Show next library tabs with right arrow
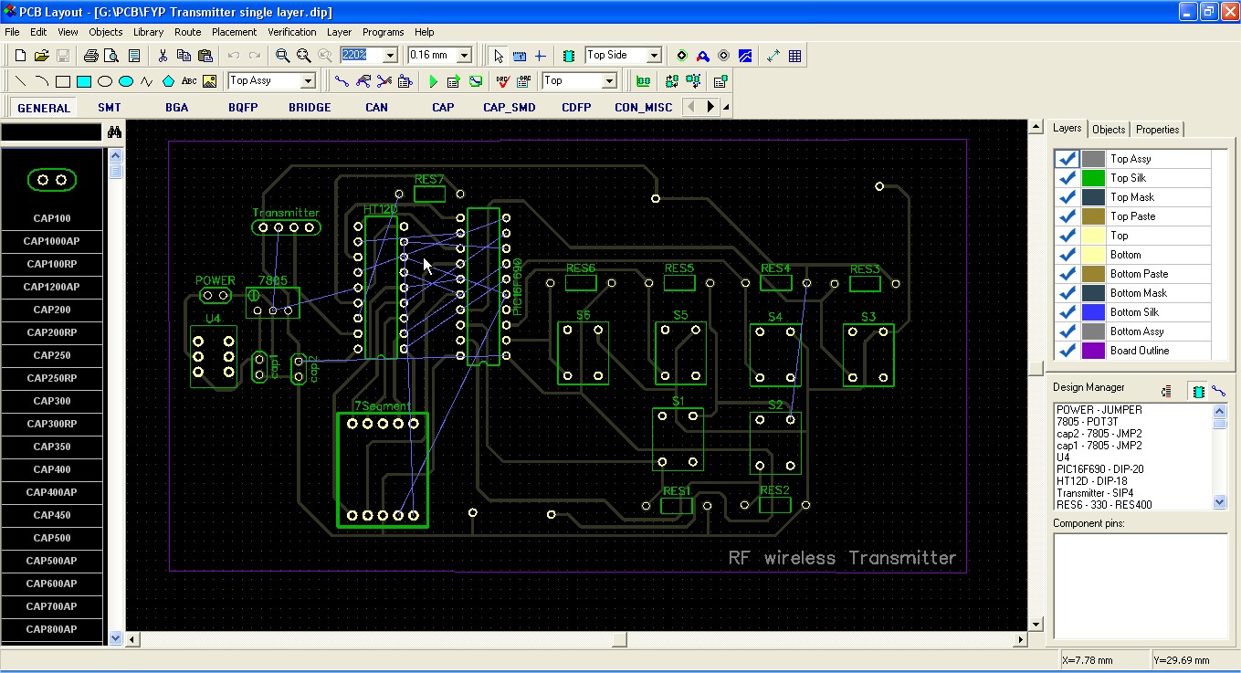The image size is (1241, 673). pos(710,107)
